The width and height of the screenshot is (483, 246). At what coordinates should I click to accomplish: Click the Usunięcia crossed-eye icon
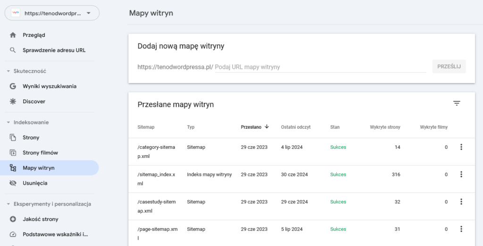13,183
